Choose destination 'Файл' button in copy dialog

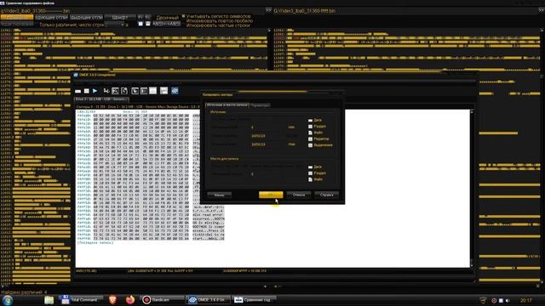tap(316, 179)
